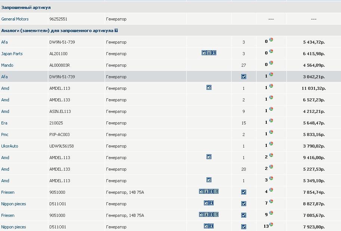341x231 pixels.
Task: Open the photo icon for Nippon pieces priced 7 923,80р.
Action: pos(207,226)
